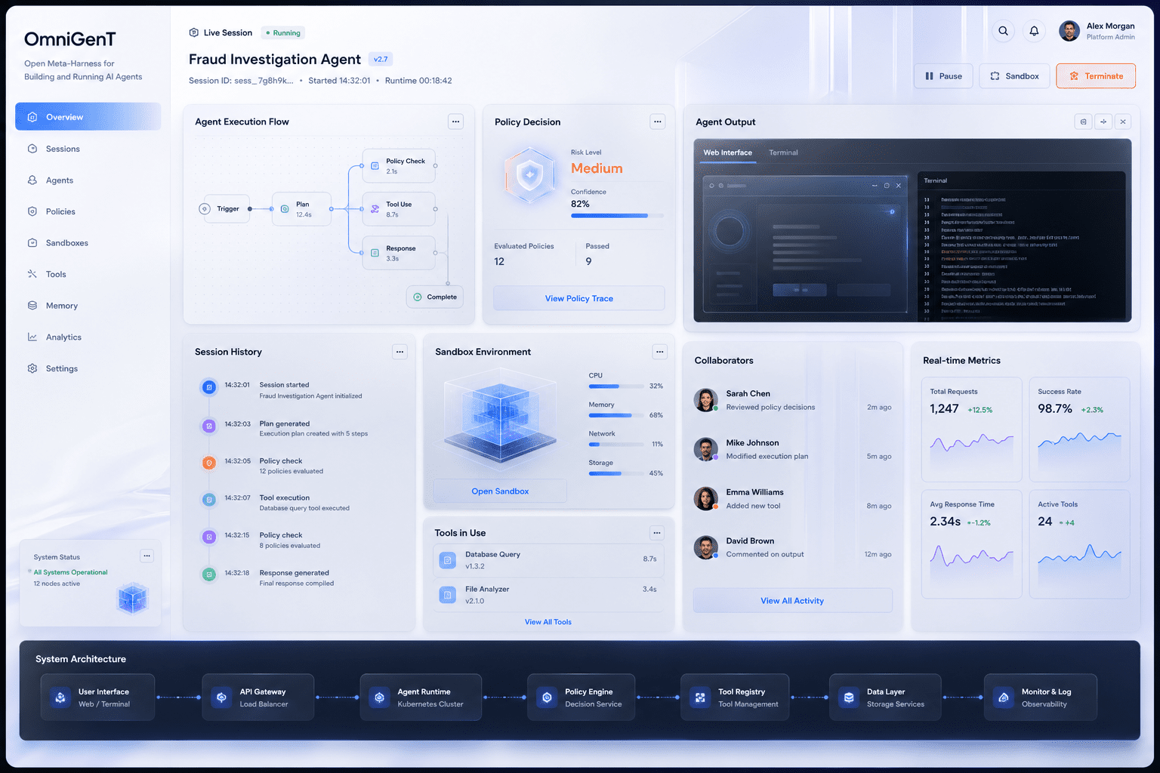Click the Tool Registry architecture icon
Image resolution: width=1160 pixels, height=773 pixels.
[x=700, y=698]
